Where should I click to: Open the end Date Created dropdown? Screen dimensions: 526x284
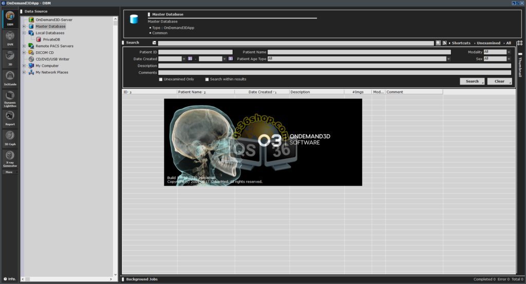[x=224, y=59]
